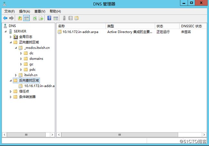The height and width of the screenshot is (146, 209).
Task: Click the new zone toolbar icon
Action: (x=77, y=18)
